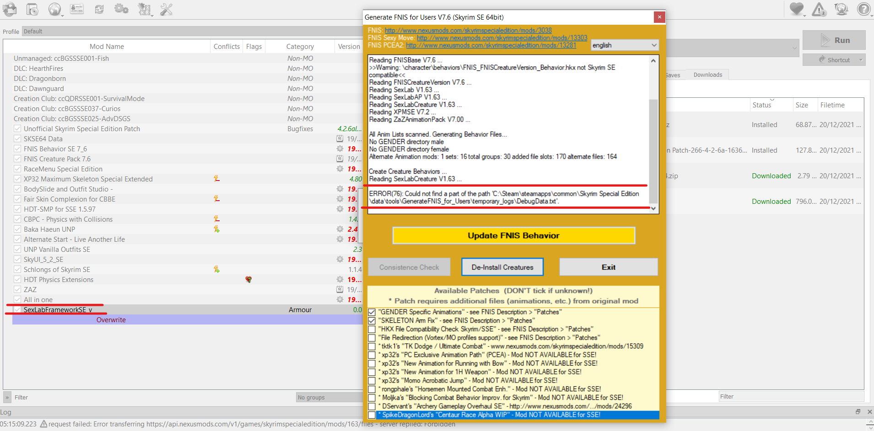This screenshot has height=431, width=874.
Task: Open the No groups dropdown
Action: (329, 397)
